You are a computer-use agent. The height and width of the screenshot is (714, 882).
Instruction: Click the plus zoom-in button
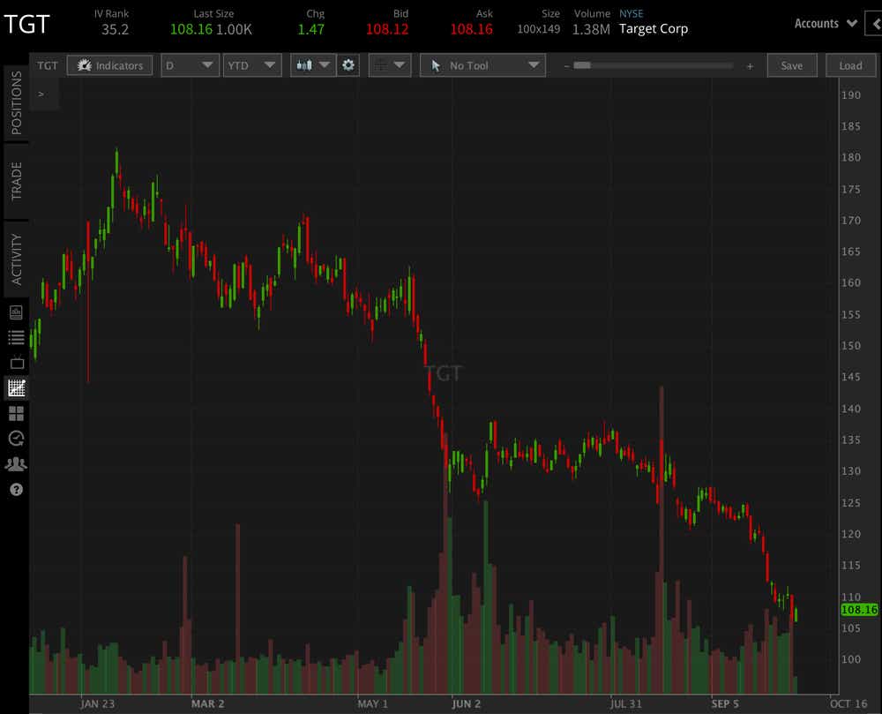(750, 66)
